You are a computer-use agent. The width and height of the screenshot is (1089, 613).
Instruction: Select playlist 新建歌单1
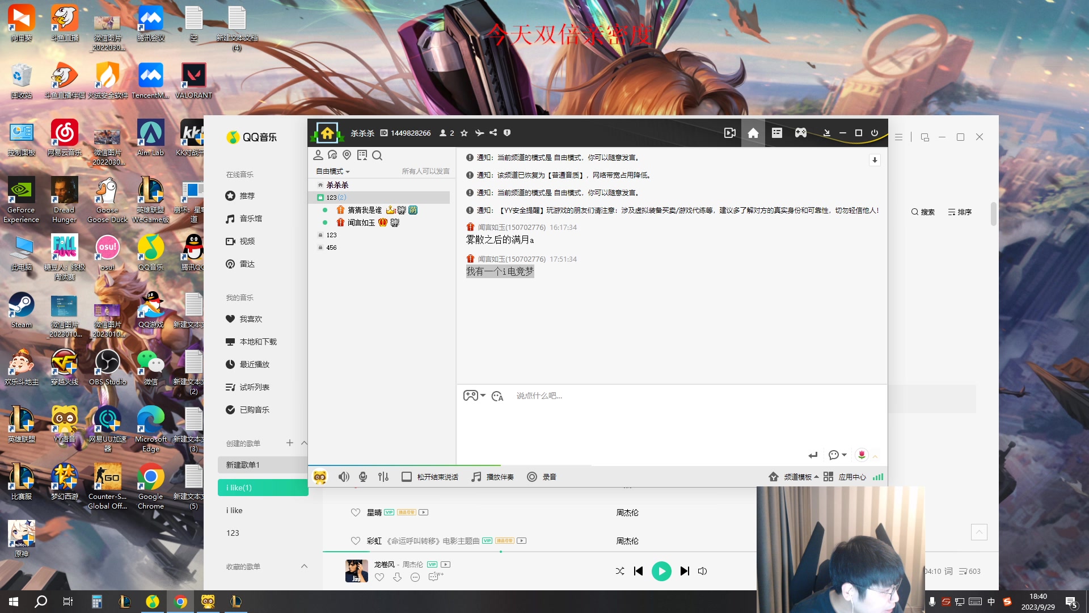(x=263, y=465)
